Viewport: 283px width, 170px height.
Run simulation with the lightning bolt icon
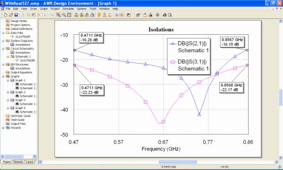99,15
